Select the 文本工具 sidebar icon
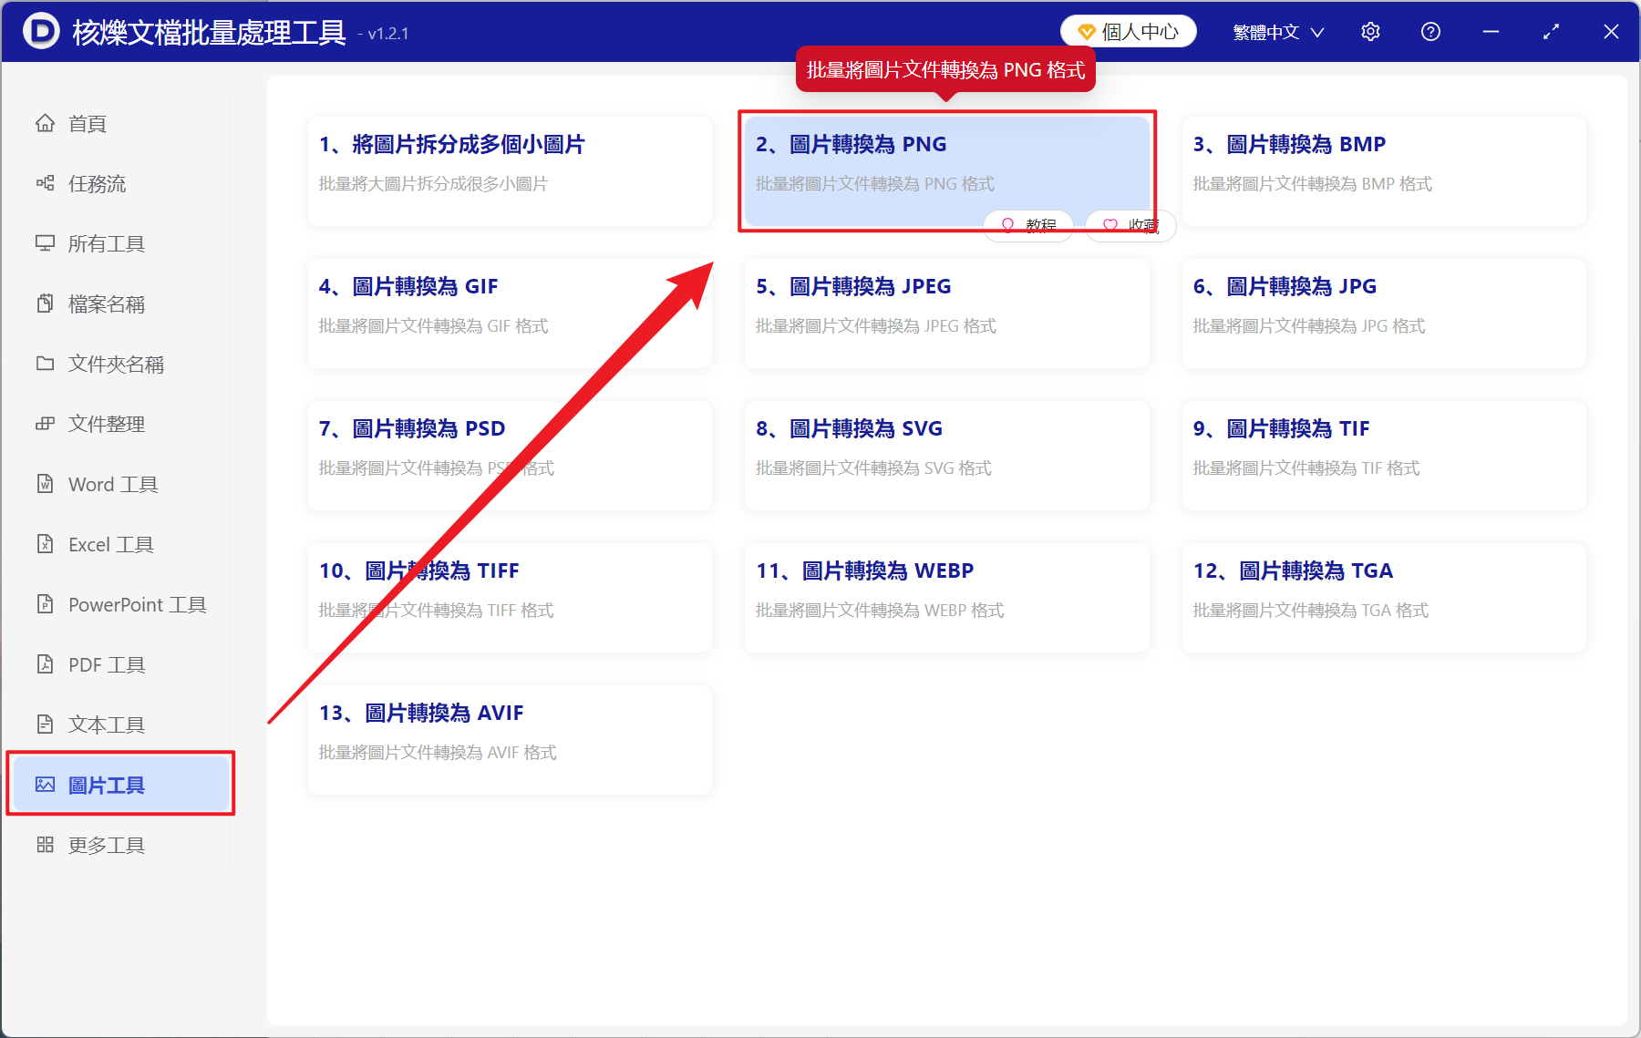 point(106,725)
